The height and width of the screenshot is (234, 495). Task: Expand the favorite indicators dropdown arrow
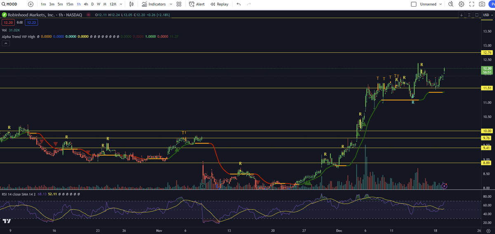[x=170, y=4]
